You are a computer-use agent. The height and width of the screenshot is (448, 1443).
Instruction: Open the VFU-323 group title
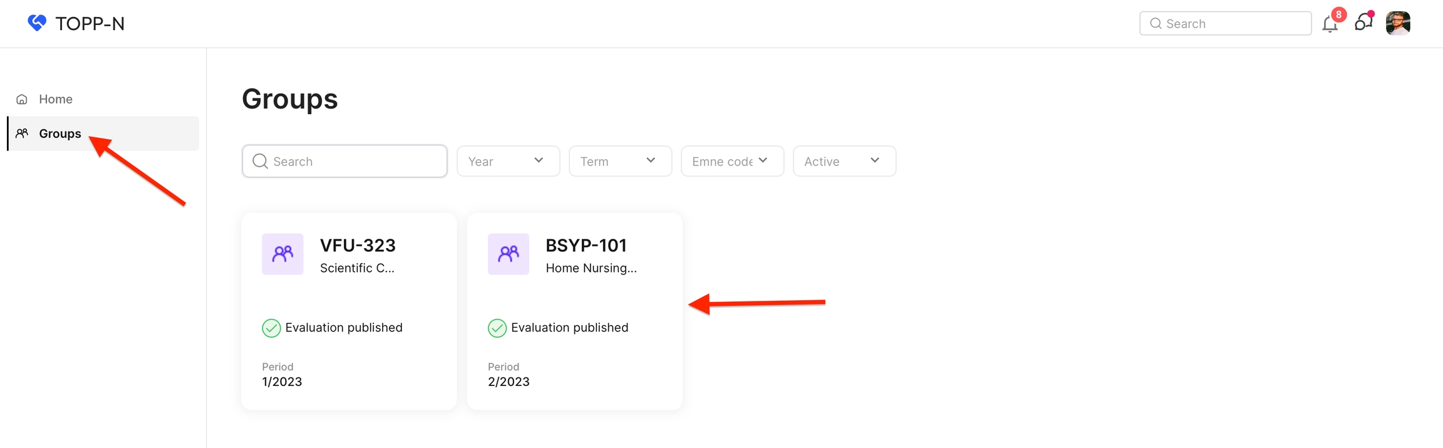pos(358,245)
